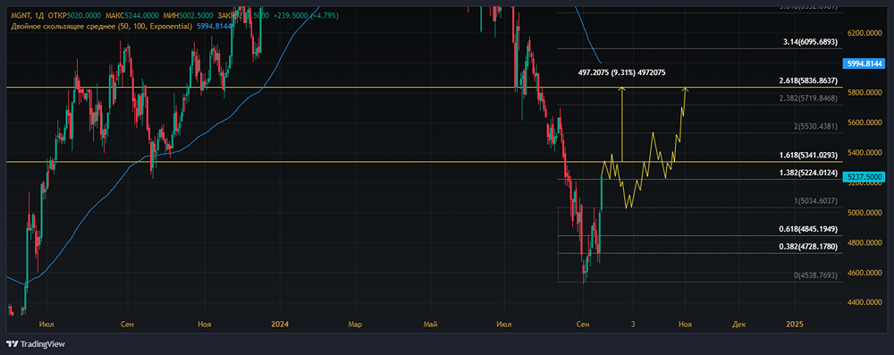The image size is (894, 355).
Task: Select the 2.382(5719.8468) Fibonacci level label
Action: click(x=808, y=98)
